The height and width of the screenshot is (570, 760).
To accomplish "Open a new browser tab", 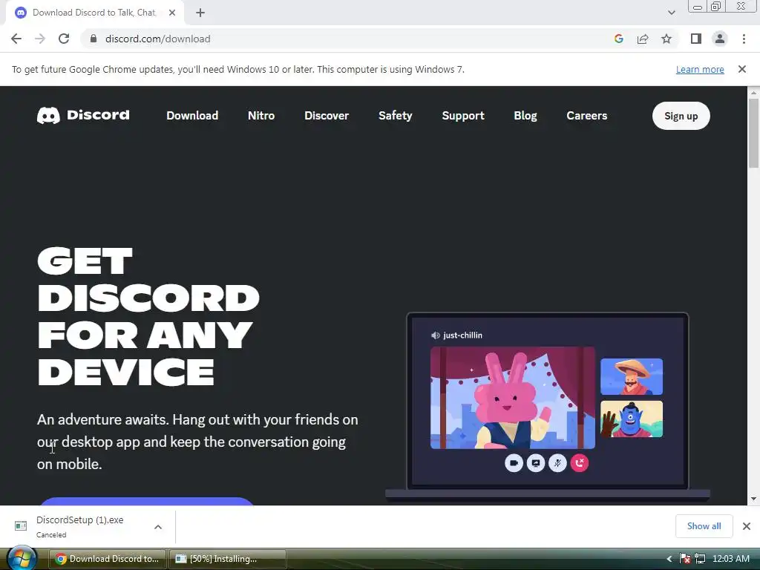I will [200, 13].
